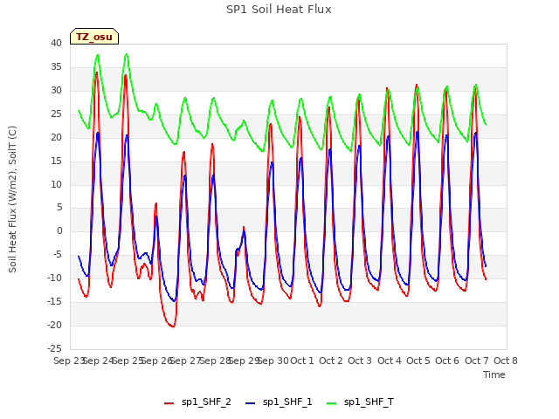This screenshot has width=559, height=419.
Task: Click the -10 y-axis tick label
Action: coord(54,278)
